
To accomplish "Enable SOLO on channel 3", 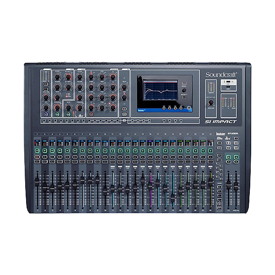I will click(x=52, y=161).
